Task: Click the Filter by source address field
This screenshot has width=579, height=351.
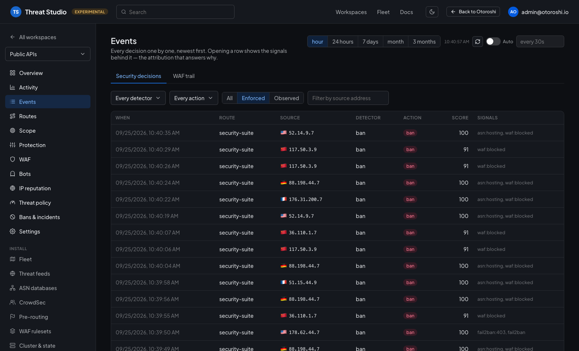Action: [348, 98]
